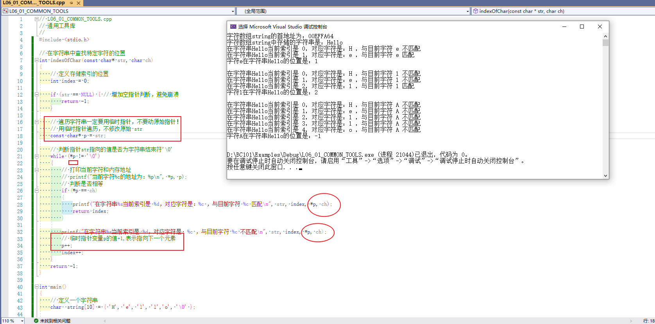Collapse the comment block at line 1
This screenshot has height=324, width=655.
pyautogui.click(x=36, y=19)
